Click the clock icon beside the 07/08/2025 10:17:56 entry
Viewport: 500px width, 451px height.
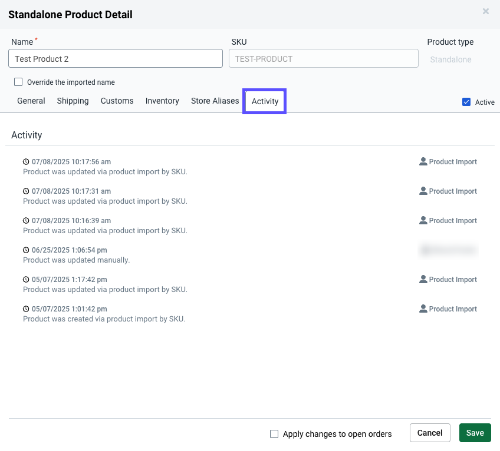pyautogui.click(x=26, y=161)
